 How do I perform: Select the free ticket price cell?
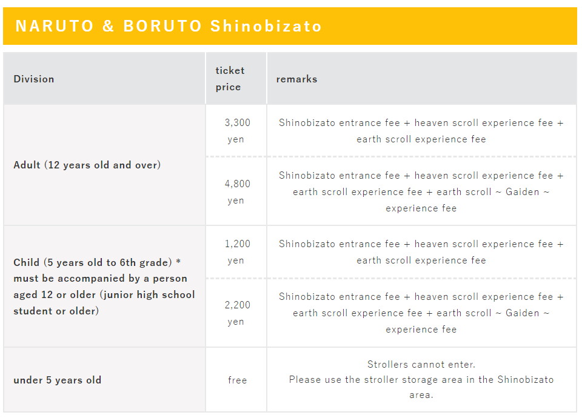pos(236,380)
